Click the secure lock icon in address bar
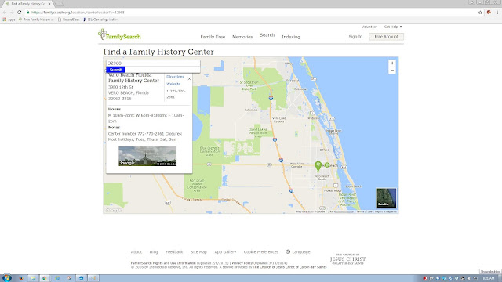The height and width of the screenshot is (282, 502). tap(28, 13)
